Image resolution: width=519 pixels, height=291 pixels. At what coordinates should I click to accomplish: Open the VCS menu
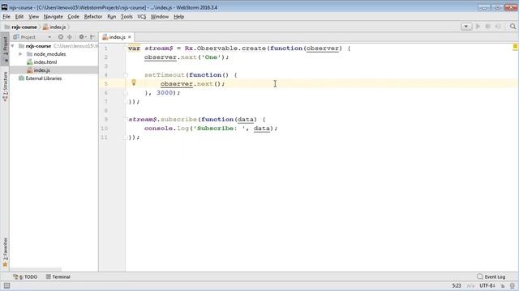(142, 16)
